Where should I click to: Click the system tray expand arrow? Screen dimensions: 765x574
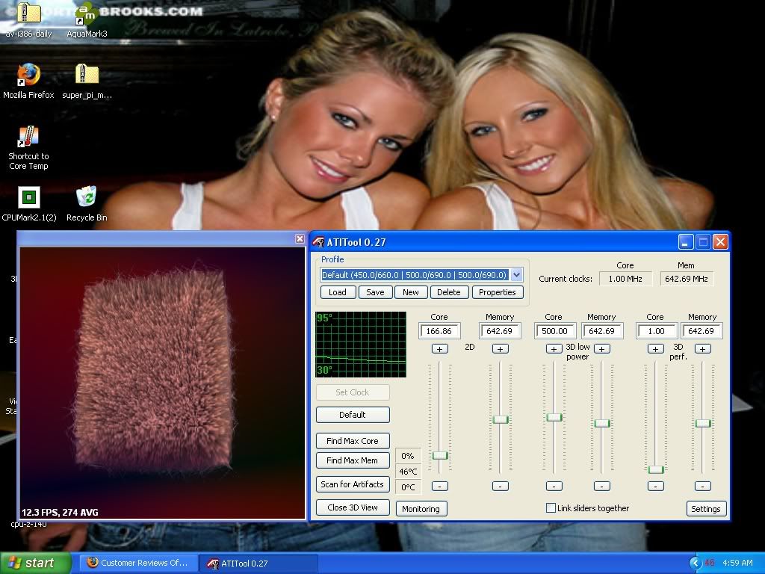[x=696, y=563]
